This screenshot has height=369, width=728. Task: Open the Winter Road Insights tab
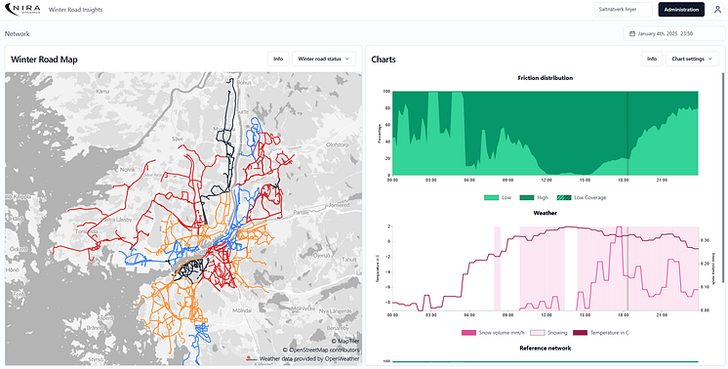pos(76,10)
